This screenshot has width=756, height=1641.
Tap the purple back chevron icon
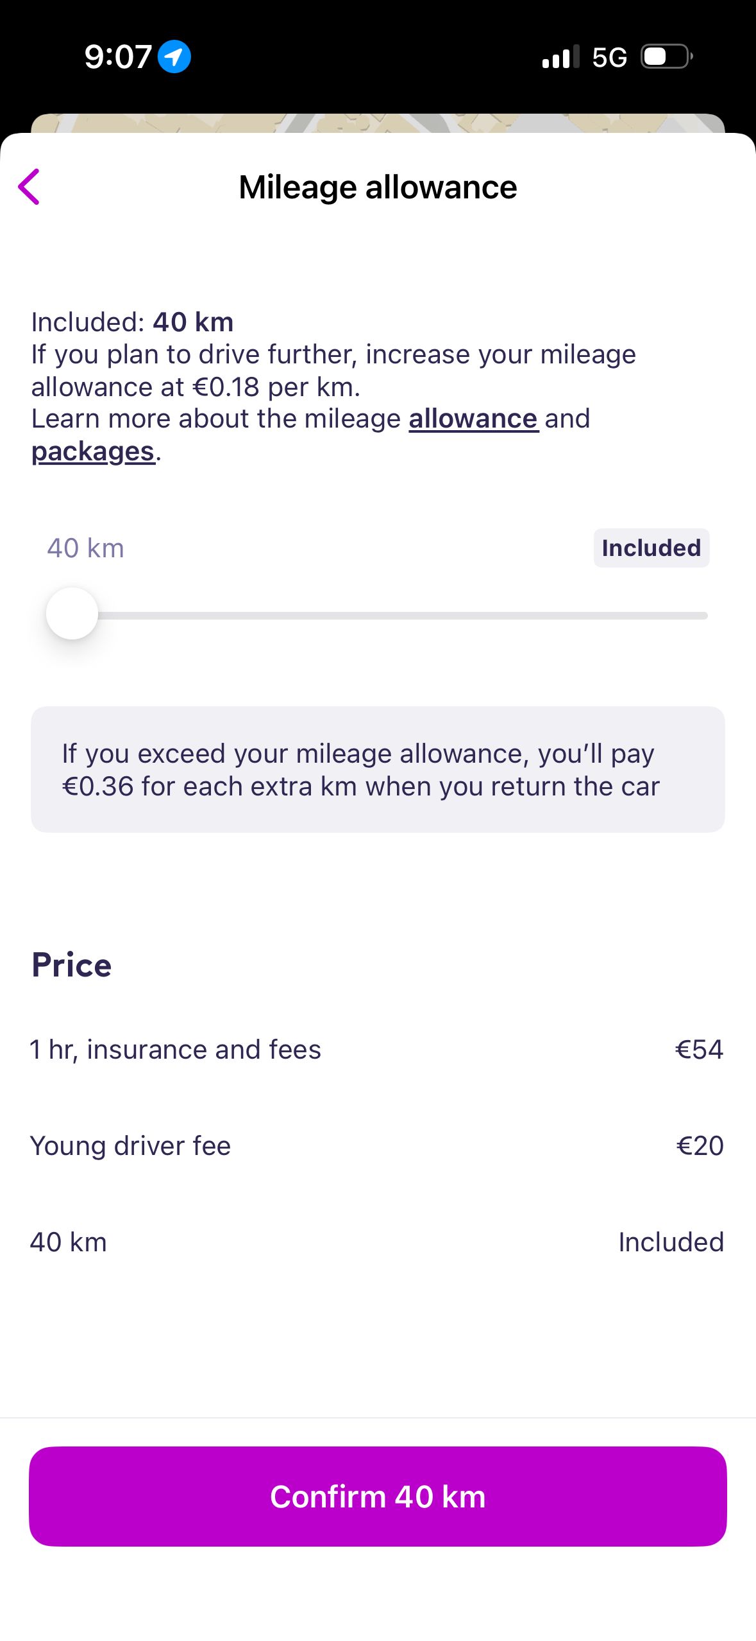coord(29,187)
